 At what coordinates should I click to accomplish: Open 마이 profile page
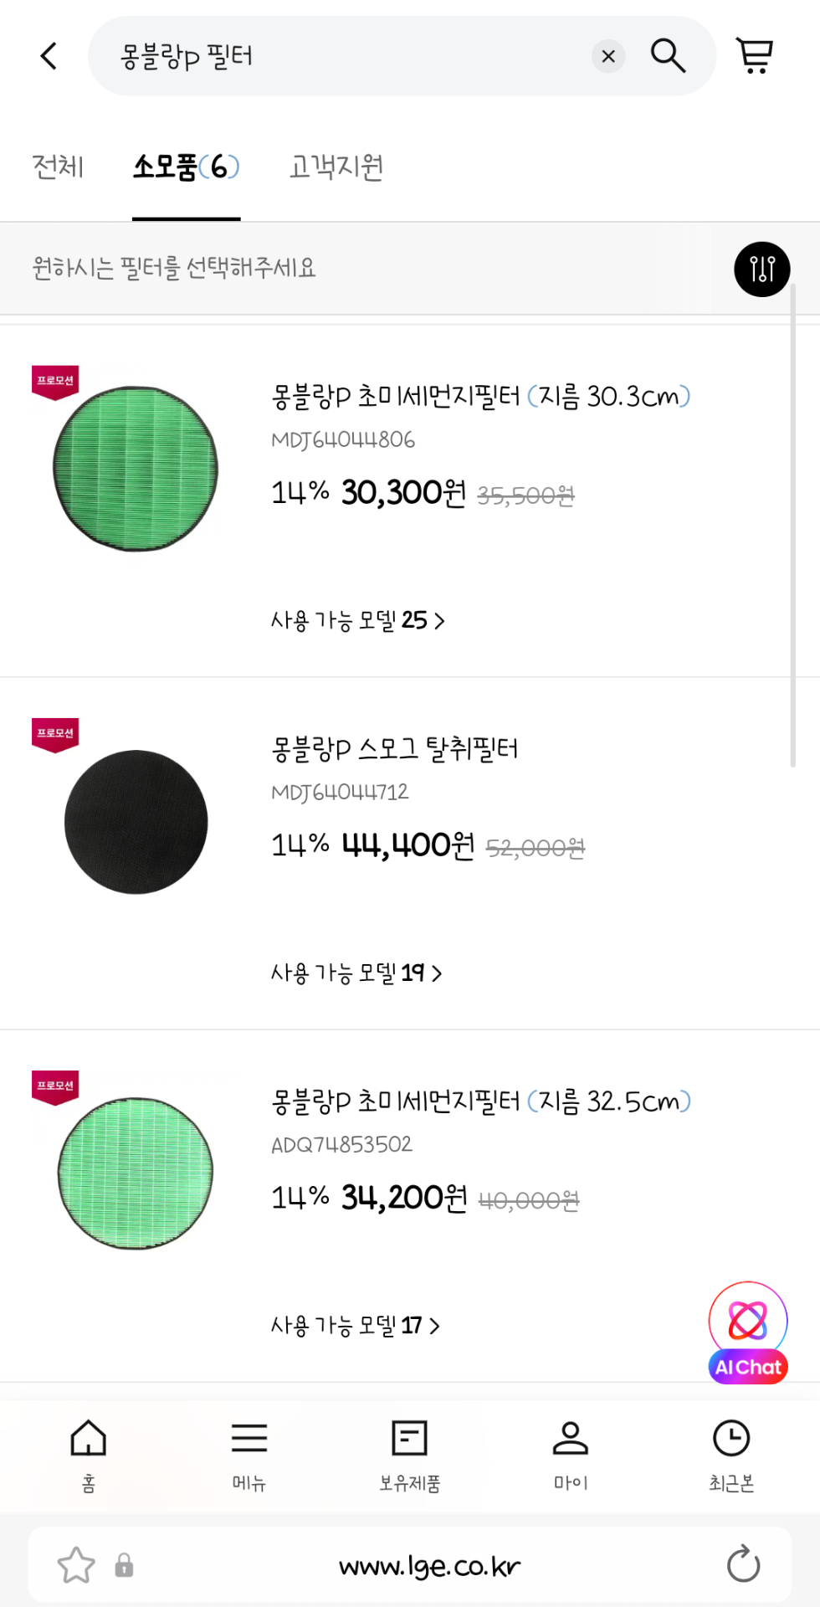tap(571, 1455)
